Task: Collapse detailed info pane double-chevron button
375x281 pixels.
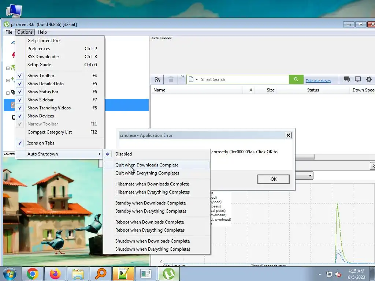Action: pos(372,166)
